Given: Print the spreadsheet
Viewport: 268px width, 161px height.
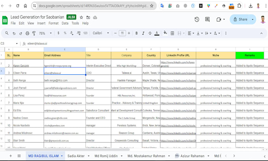Looking at the screenshot, I should [x=27, y=33].
